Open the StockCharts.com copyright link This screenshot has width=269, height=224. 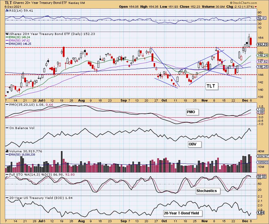(243, 3)
